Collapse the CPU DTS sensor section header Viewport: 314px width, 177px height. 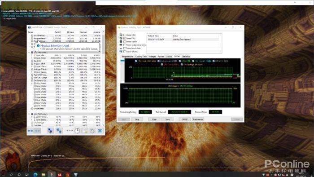tap(29, 114)
